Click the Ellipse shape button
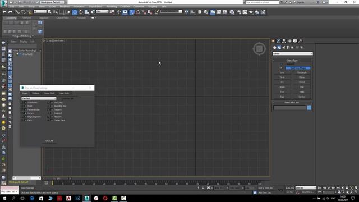This screenshot has width=359, height=202. click(x=302, y=77)
